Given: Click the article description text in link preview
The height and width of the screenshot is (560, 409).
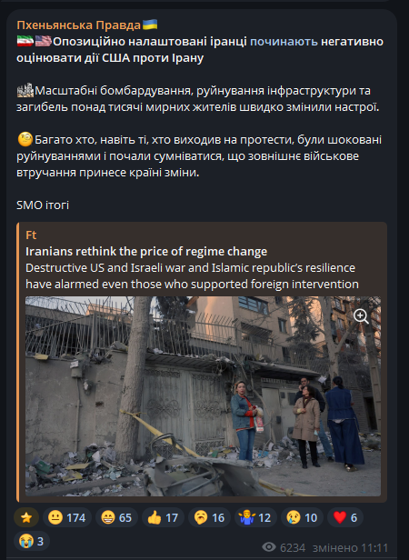Looking at the screenshot, I should pos(192,276).
